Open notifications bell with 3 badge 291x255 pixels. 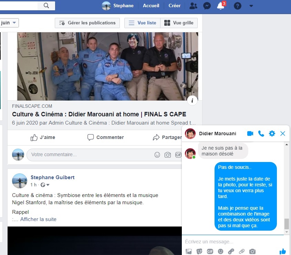click(221, 5)
